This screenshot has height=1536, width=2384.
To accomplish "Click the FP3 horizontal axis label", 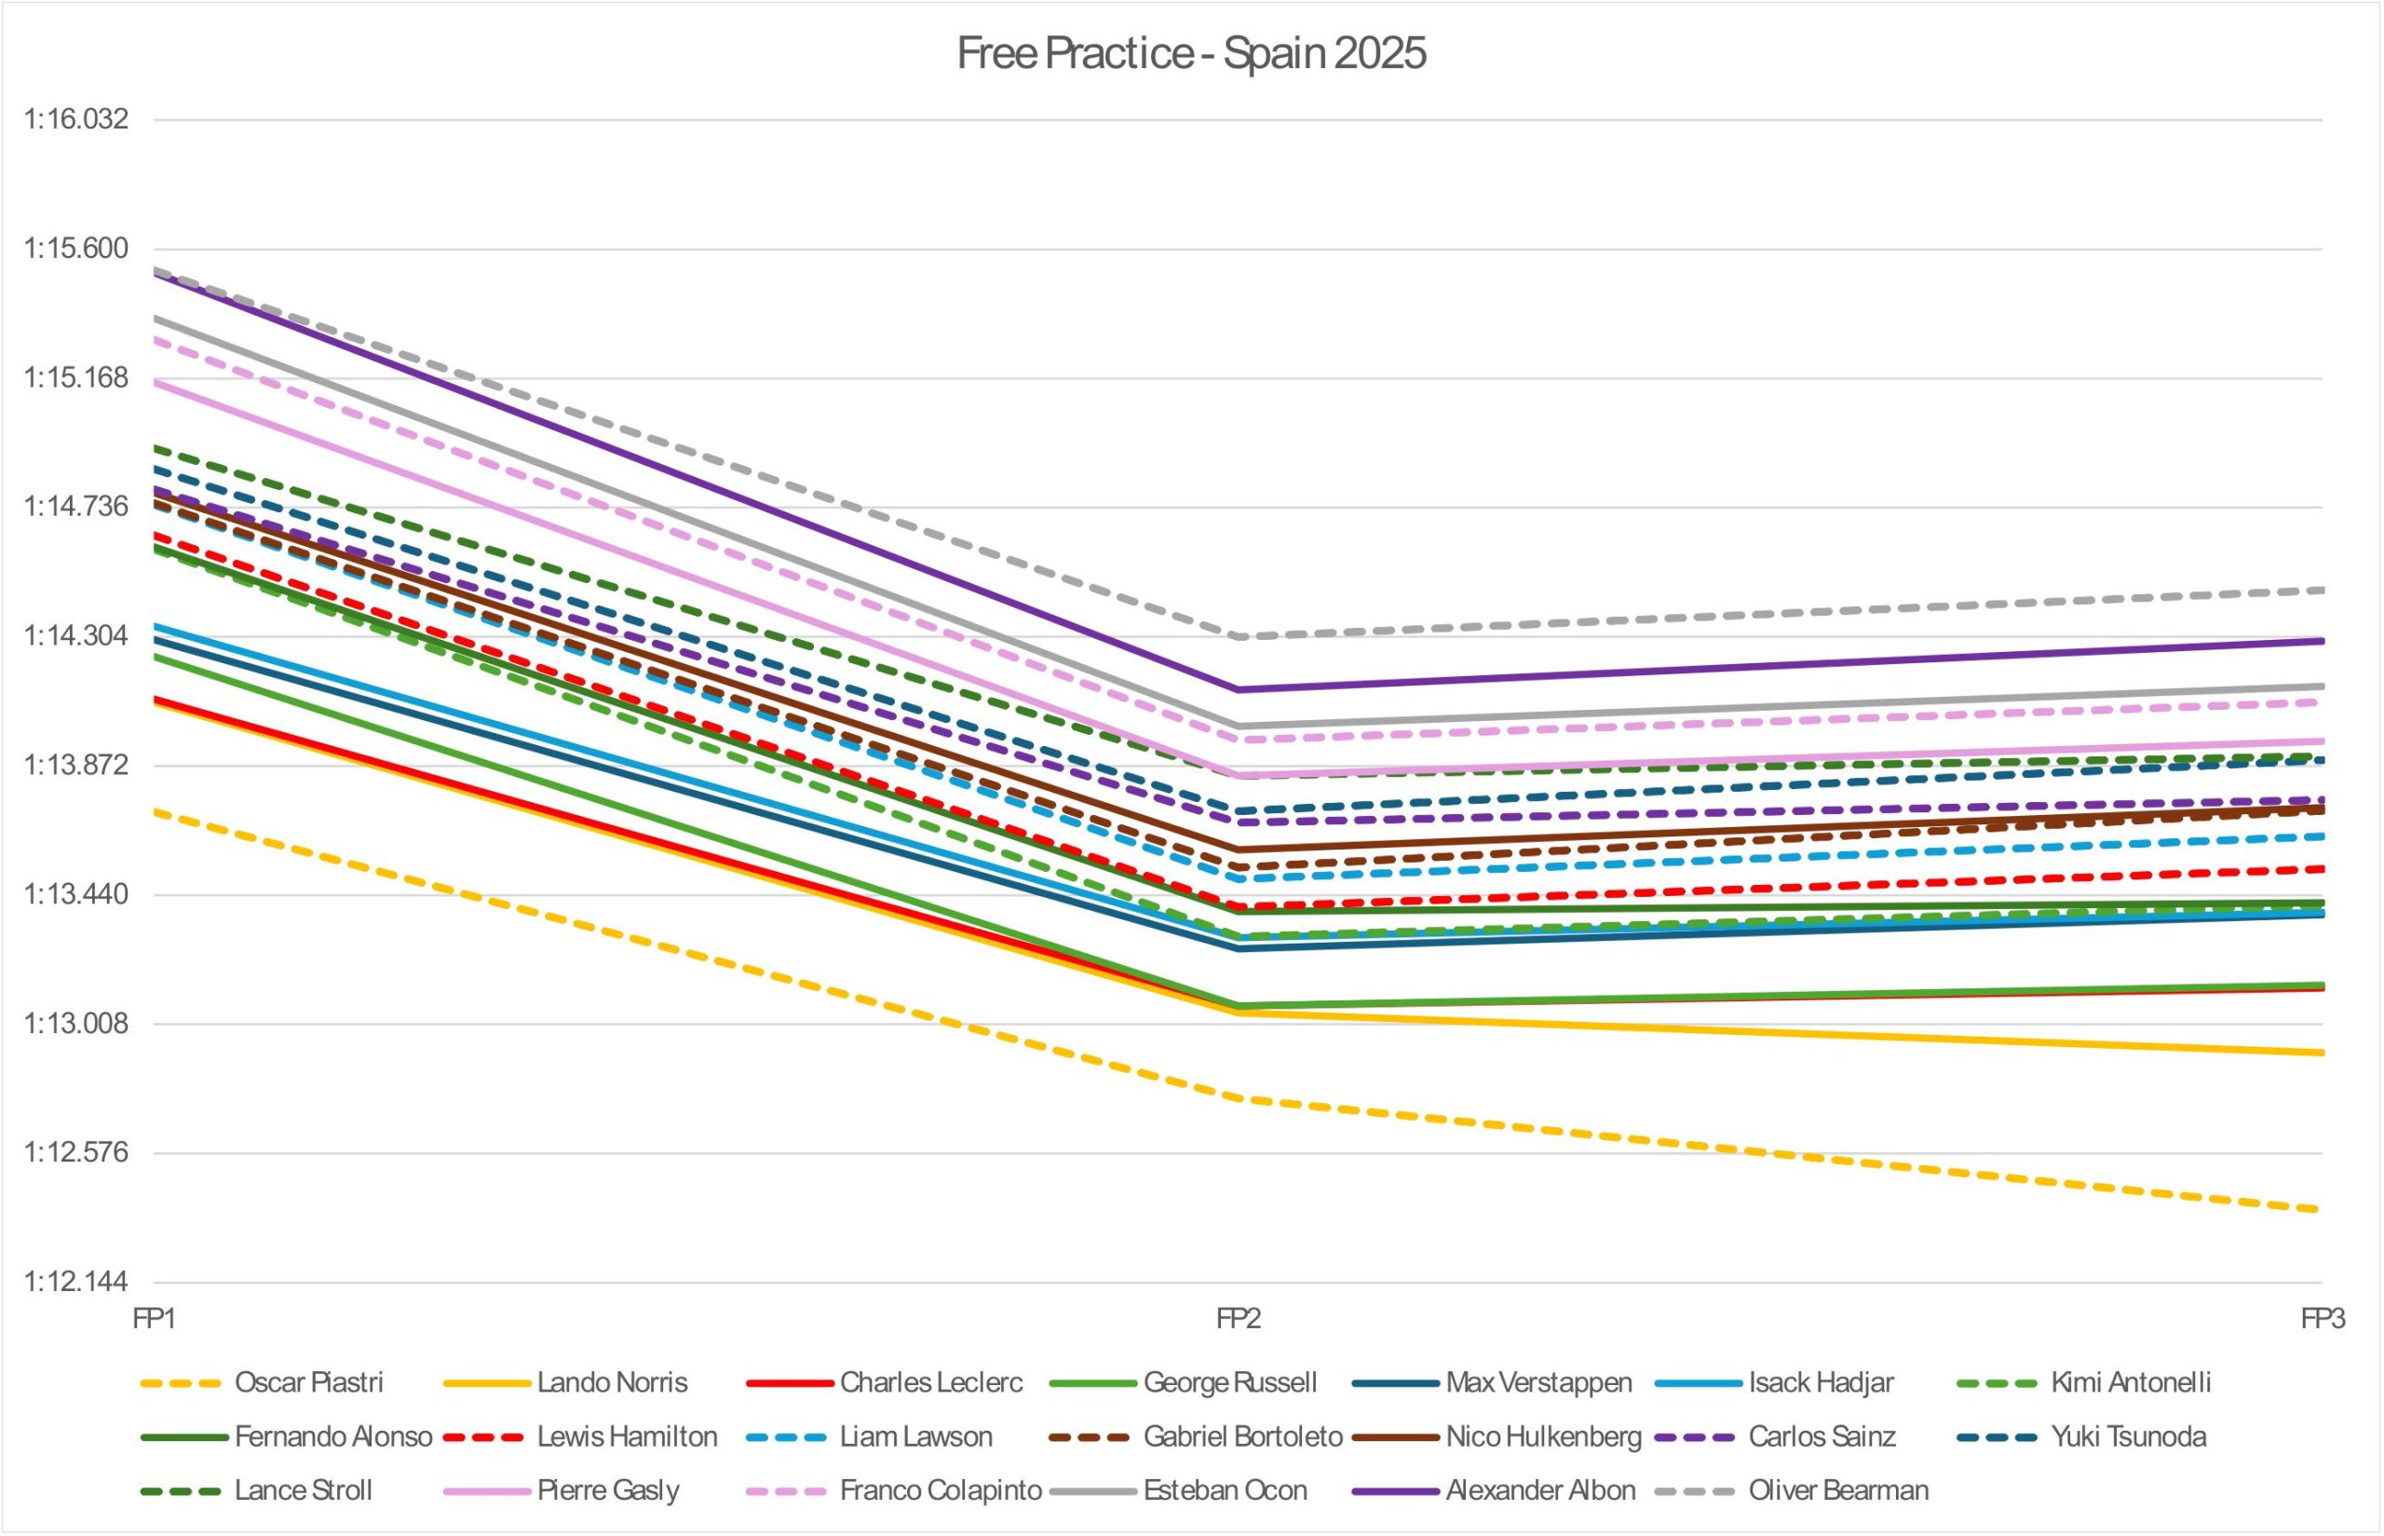I will tap(2323, 1319).
